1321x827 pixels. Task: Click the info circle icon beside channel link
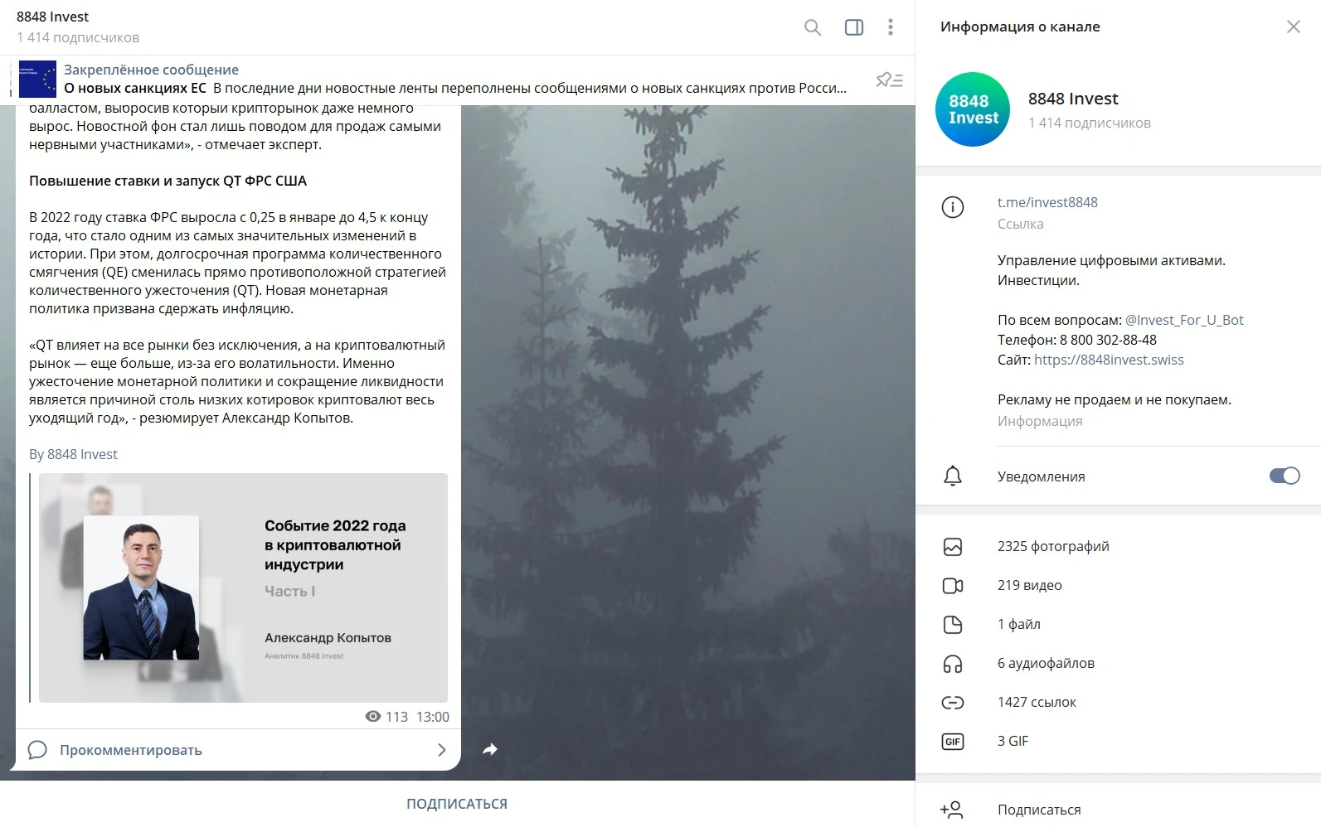(x=953, y=207)
